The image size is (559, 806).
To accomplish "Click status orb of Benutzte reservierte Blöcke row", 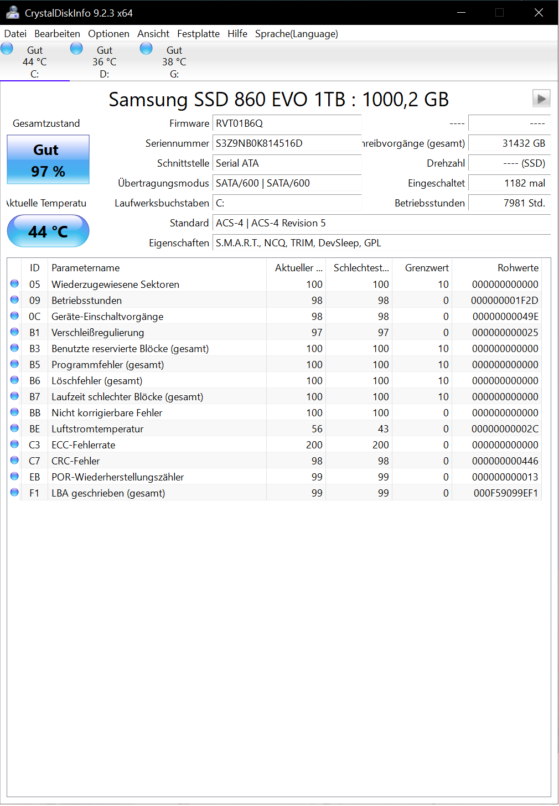I will click(14, 348).
